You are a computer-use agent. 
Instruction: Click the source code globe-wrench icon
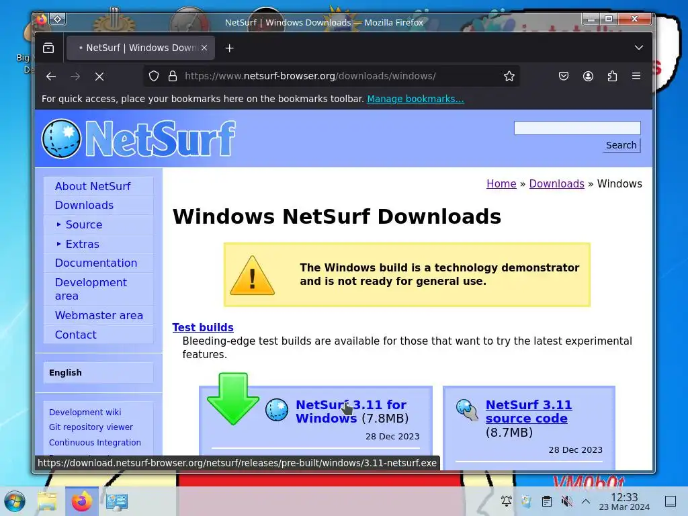pos(467,409)
